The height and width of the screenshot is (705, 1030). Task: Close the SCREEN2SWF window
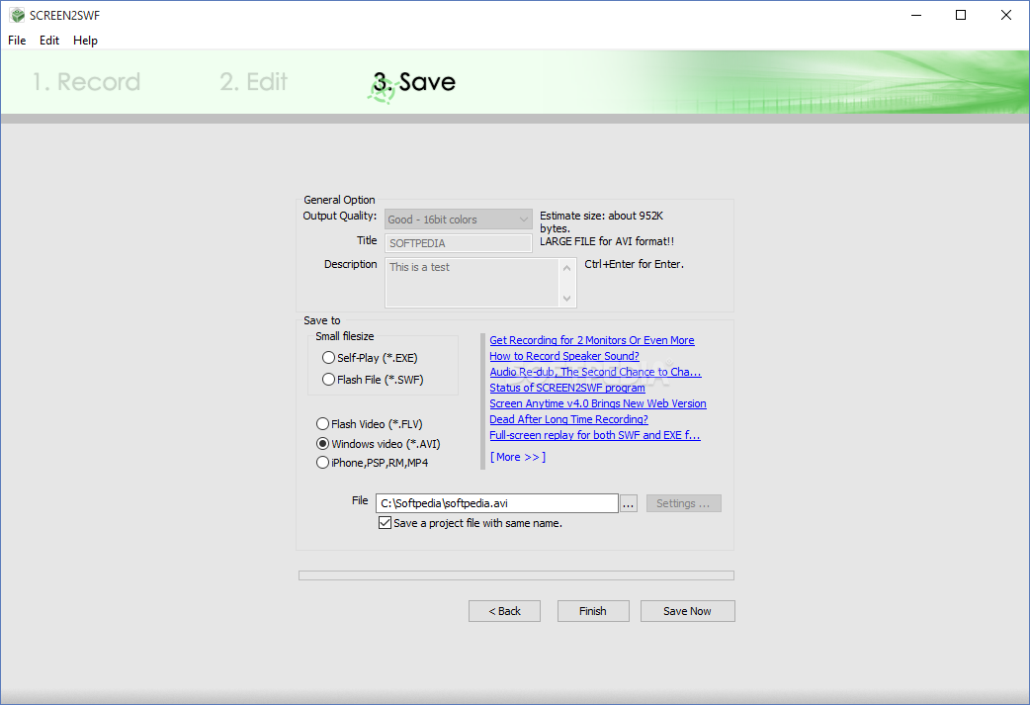coord(1005,15)
